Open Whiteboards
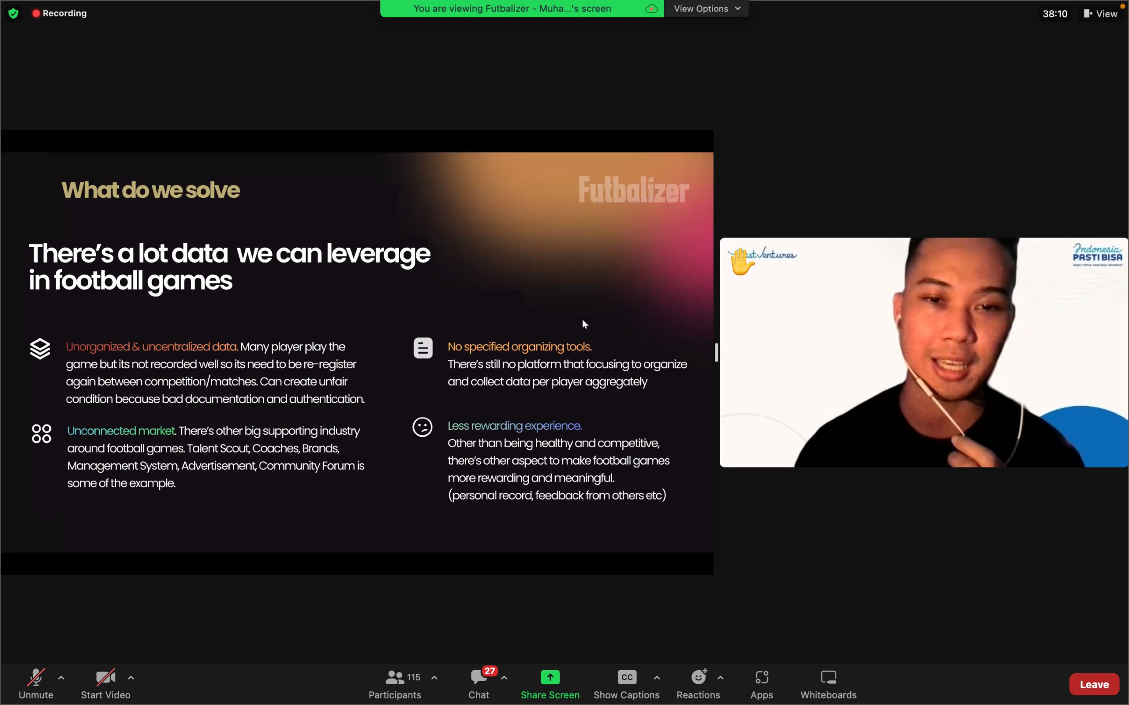The width and height of the screenshot is (1129, 705). coord(829,683)
